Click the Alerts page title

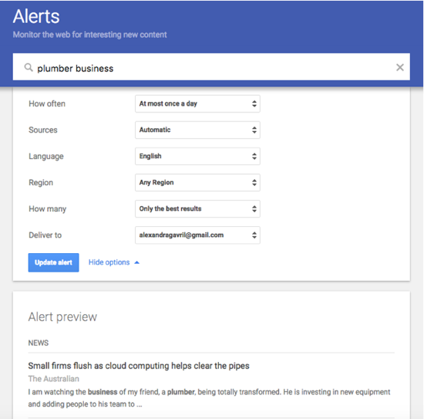[36, 16]
